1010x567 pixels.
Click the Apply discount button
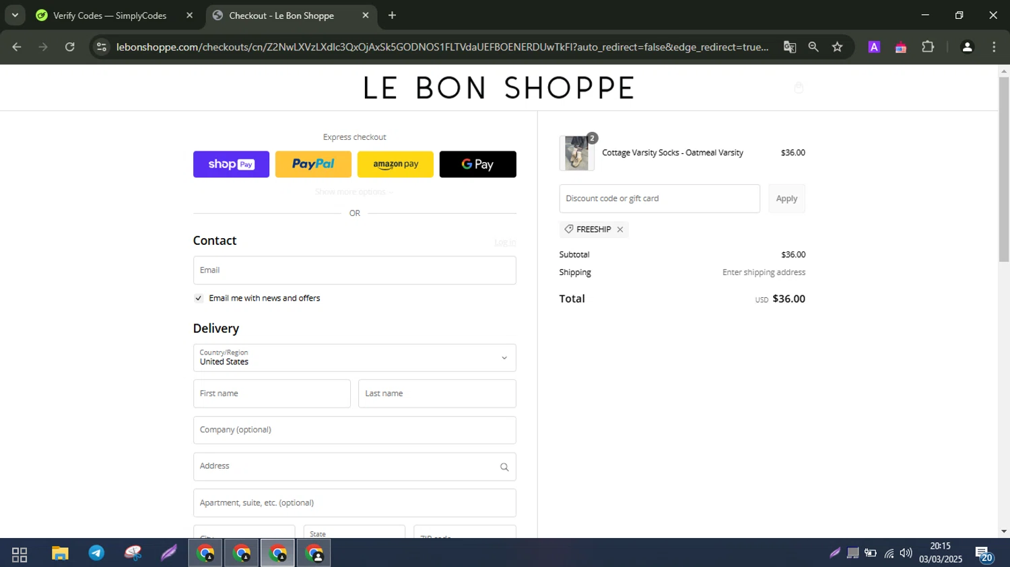pyautogui.click(x=786, y=198)
